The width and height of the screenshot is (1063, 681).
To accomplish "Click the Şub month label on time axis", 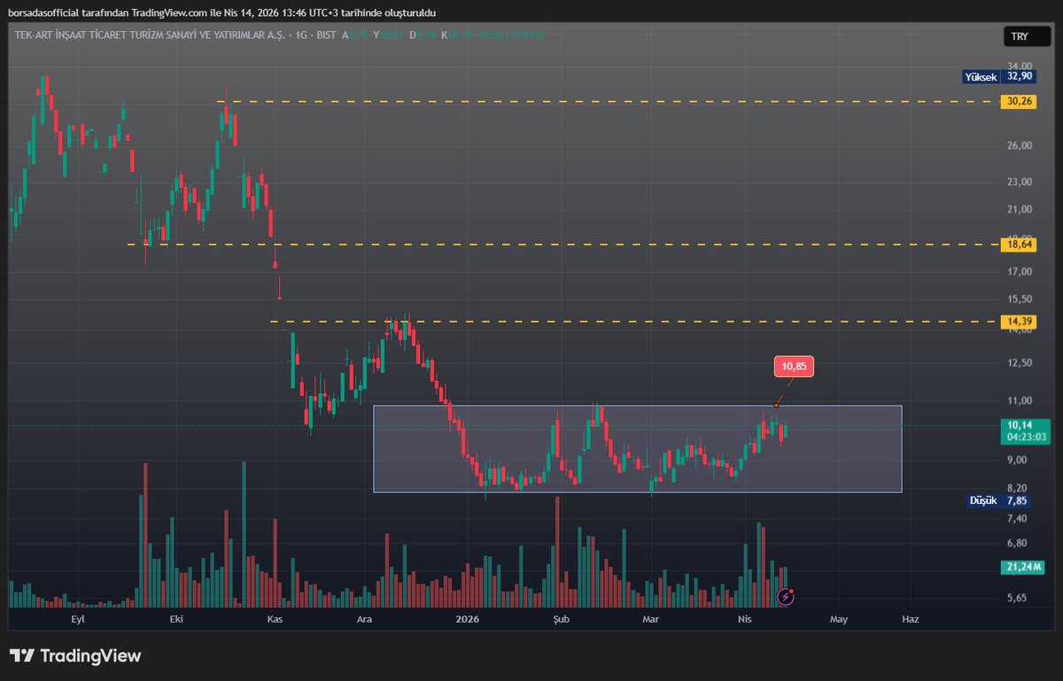I will [x=560, y=620].
